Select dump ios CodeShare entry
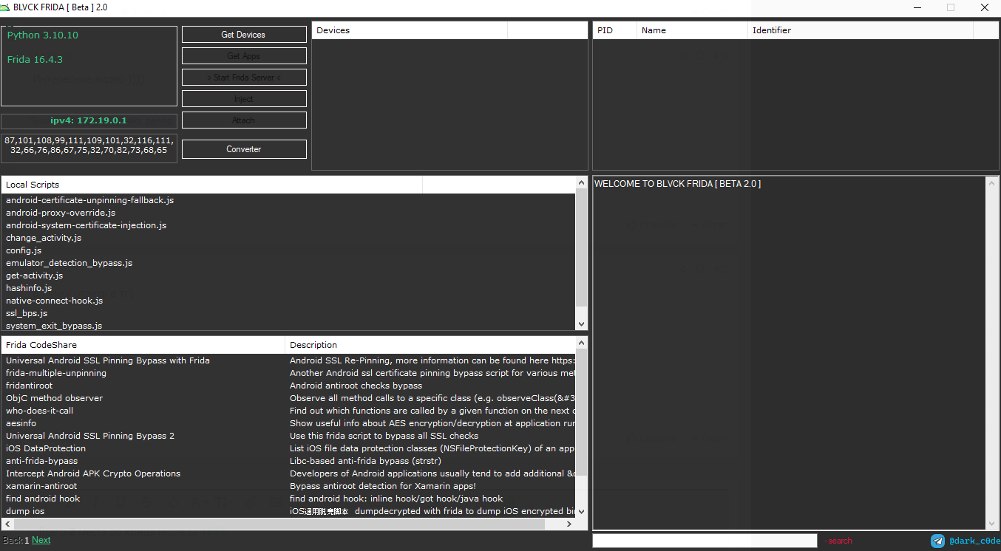Image resolution: width=1001 pixels, height=551 pixels. tap(25, 511)
